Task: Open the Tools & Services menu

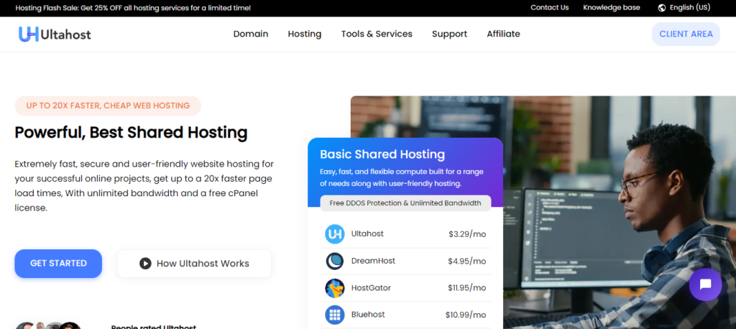Action: [x=377, y=34]
